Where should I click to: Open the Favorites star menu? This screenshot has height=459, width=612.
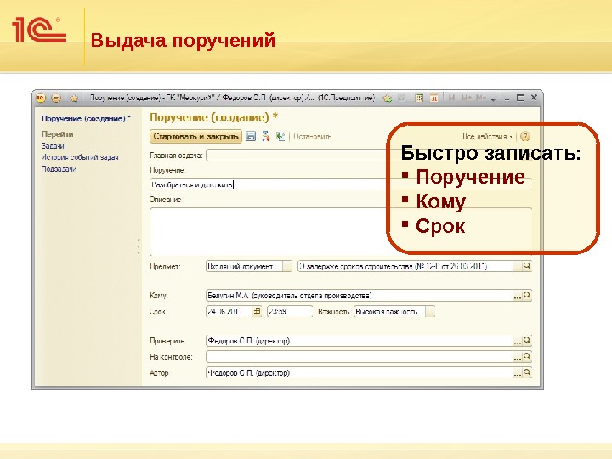click(73, 99)
